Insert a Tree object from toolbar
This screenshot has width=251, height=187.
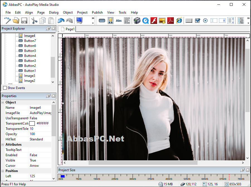[241, 21]
